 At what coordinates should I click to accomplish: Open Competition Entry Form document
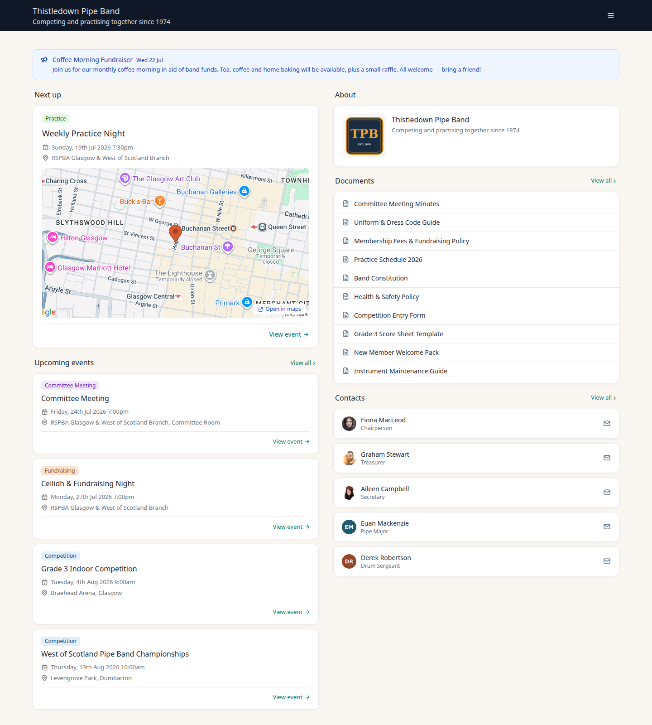[476, 315]
